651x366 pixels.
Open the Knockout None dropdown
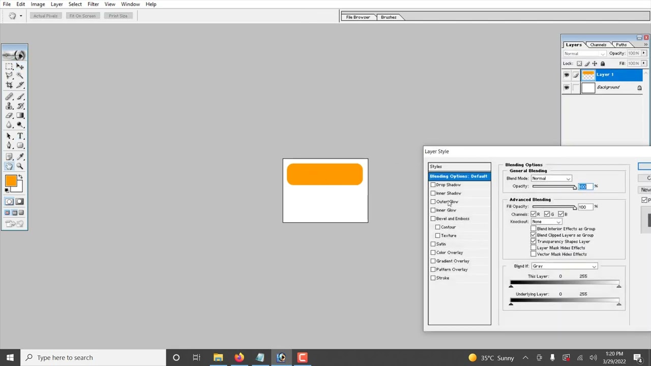click(546, 222)
